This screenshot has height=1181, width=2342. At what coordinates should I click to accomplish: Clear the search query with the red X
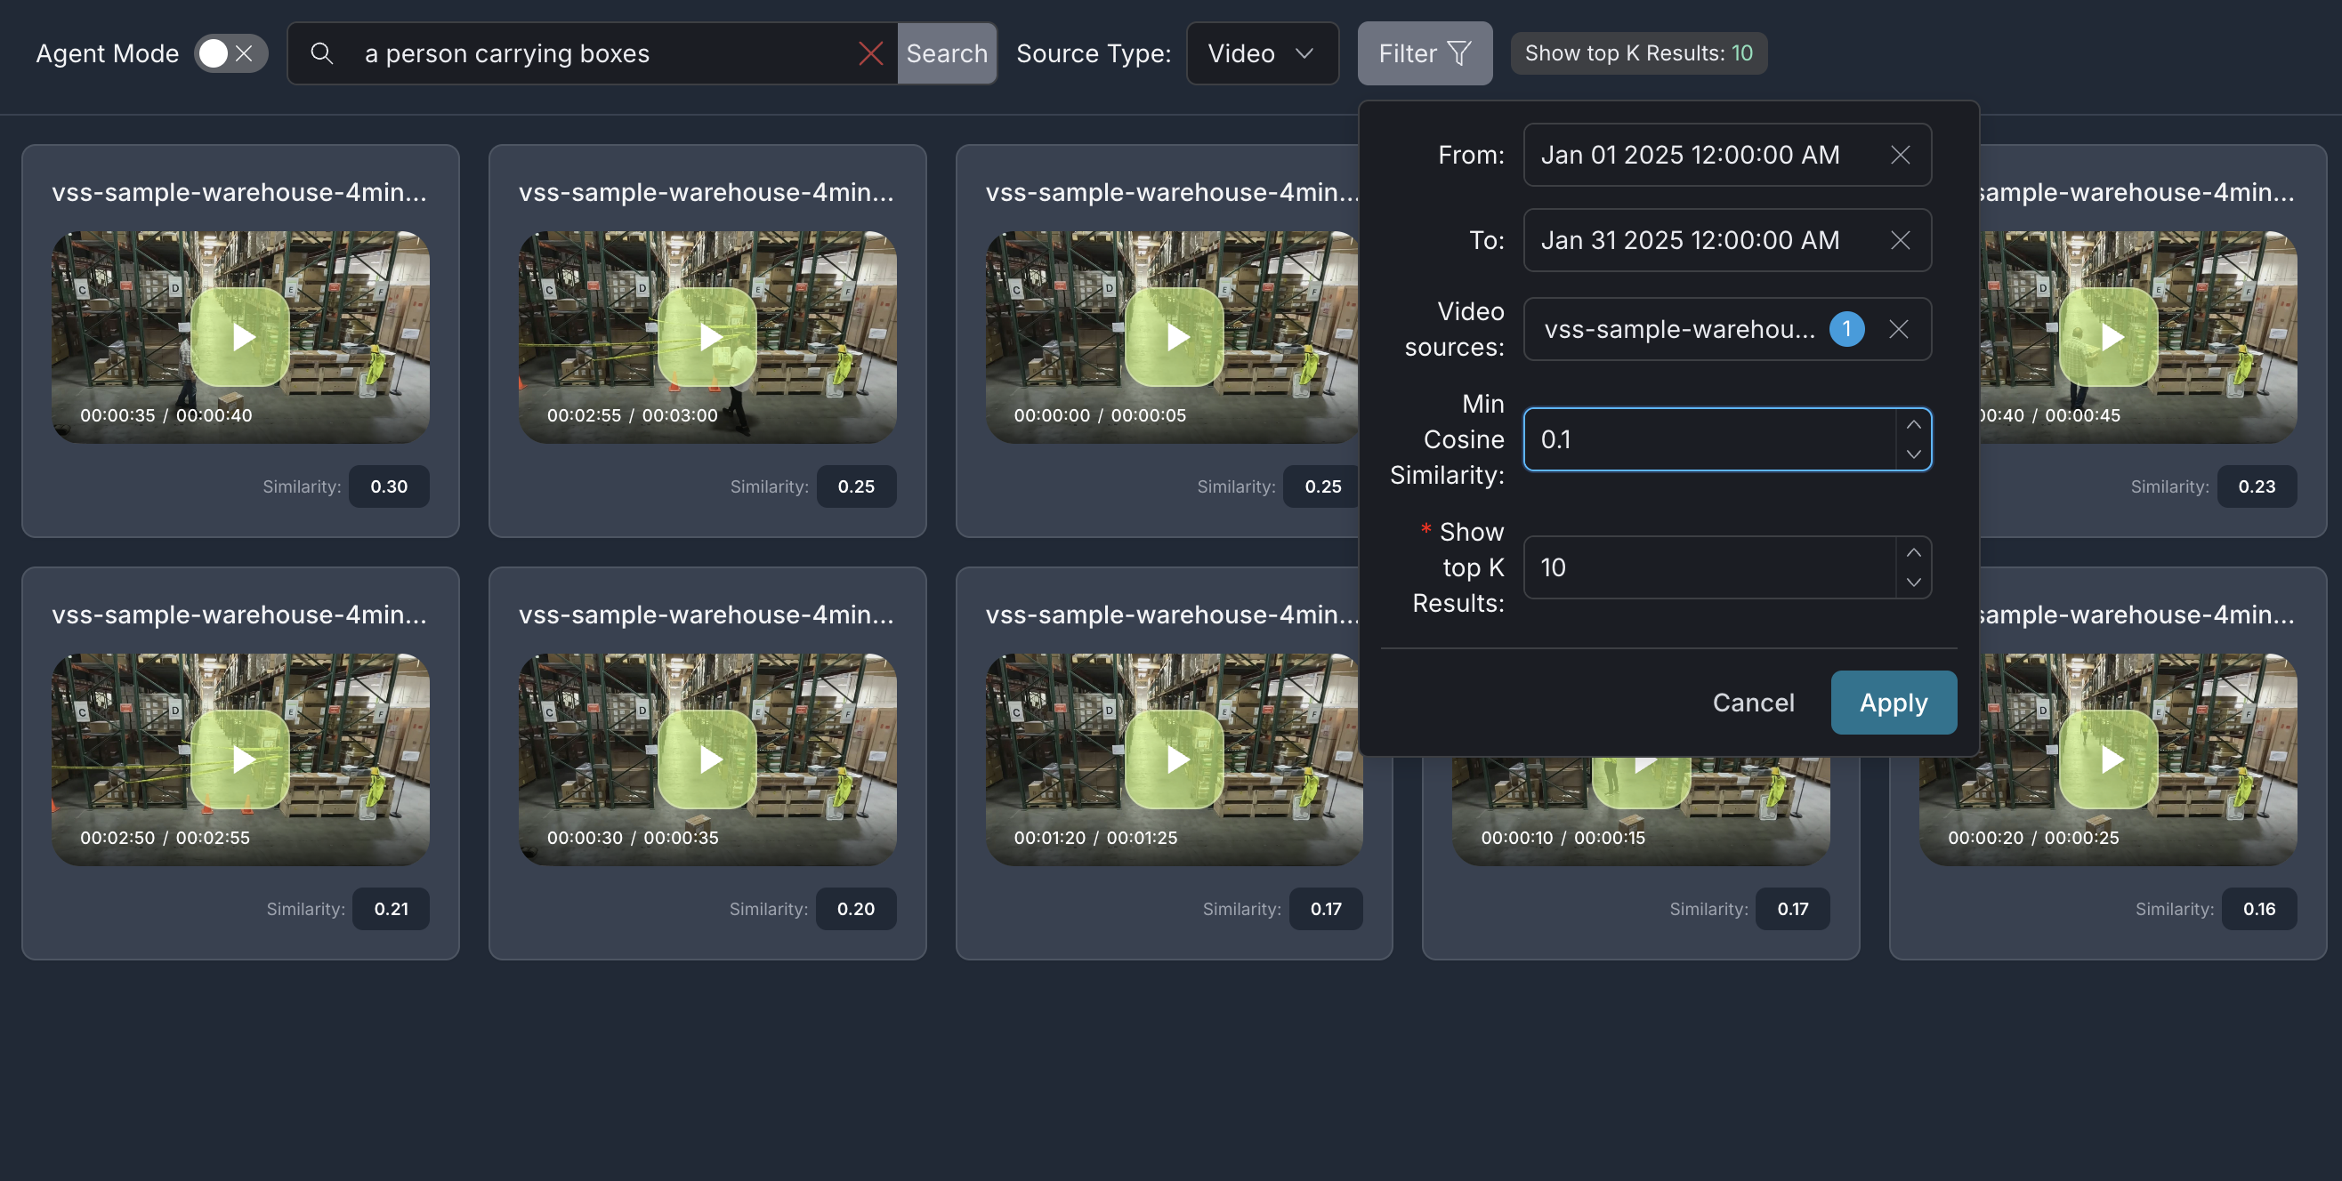click(x=871, y=52)
